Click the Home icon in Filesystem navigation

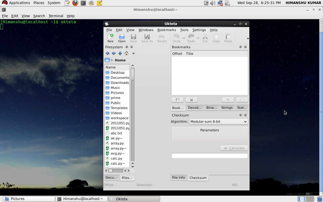click(126, 53)
